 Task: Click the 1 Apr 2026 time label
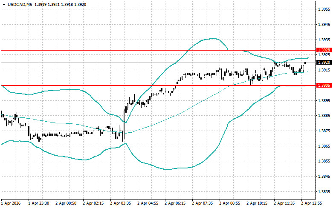[11, 203]
